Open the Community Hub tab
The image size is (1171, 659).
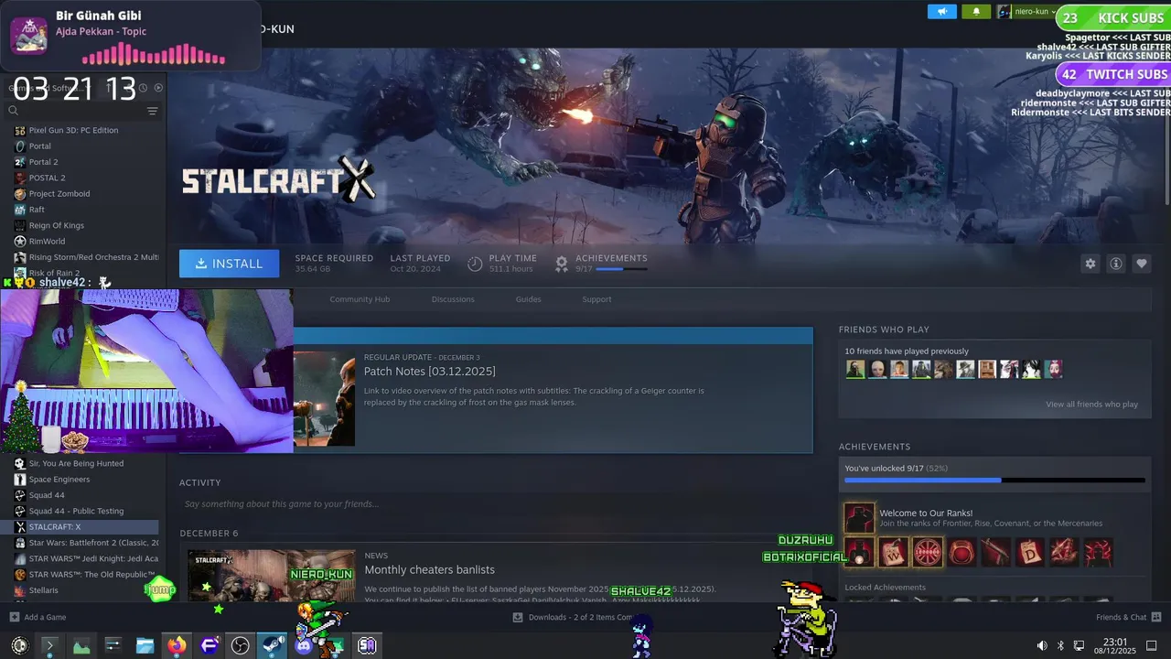tap(360, 299)
